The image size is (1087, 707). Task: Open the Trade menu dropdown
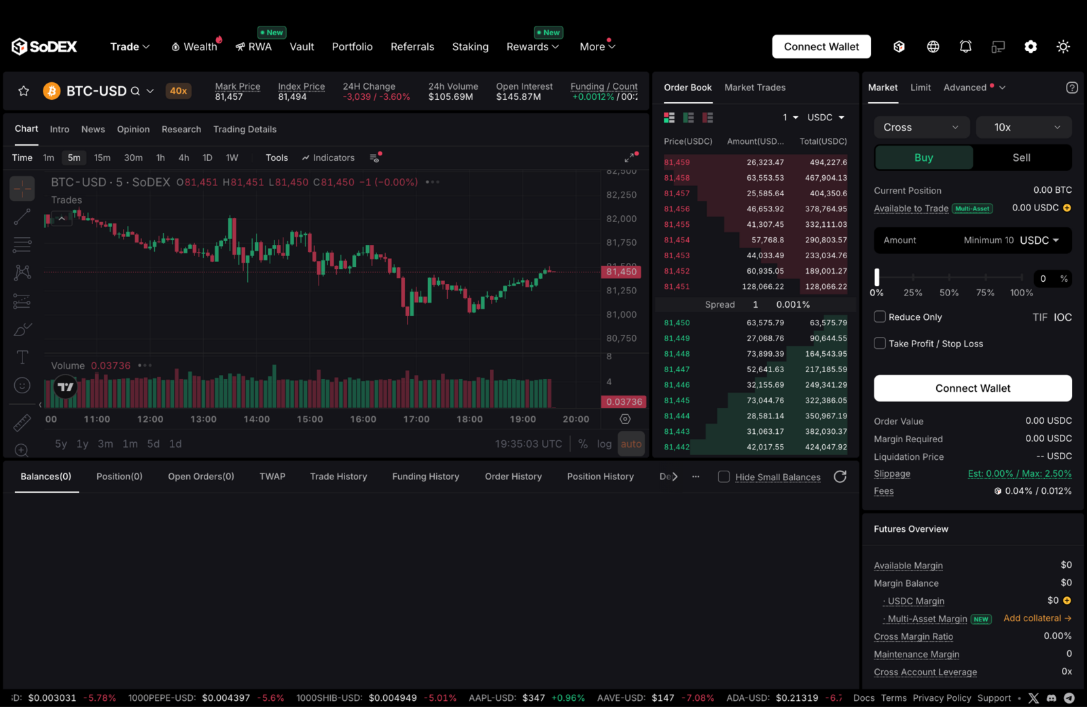130,47
